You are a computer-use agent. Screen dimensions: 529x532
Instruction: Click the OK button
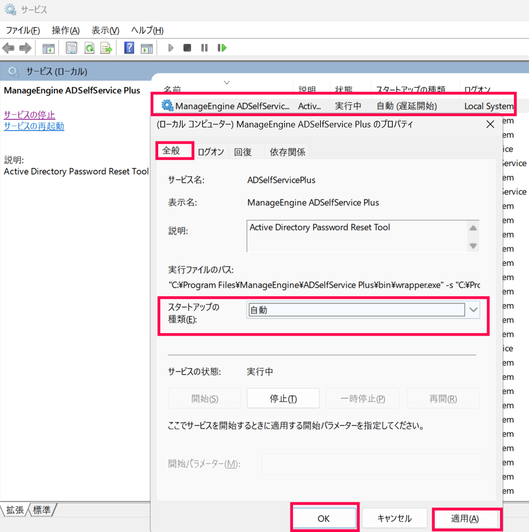(324, 518)
